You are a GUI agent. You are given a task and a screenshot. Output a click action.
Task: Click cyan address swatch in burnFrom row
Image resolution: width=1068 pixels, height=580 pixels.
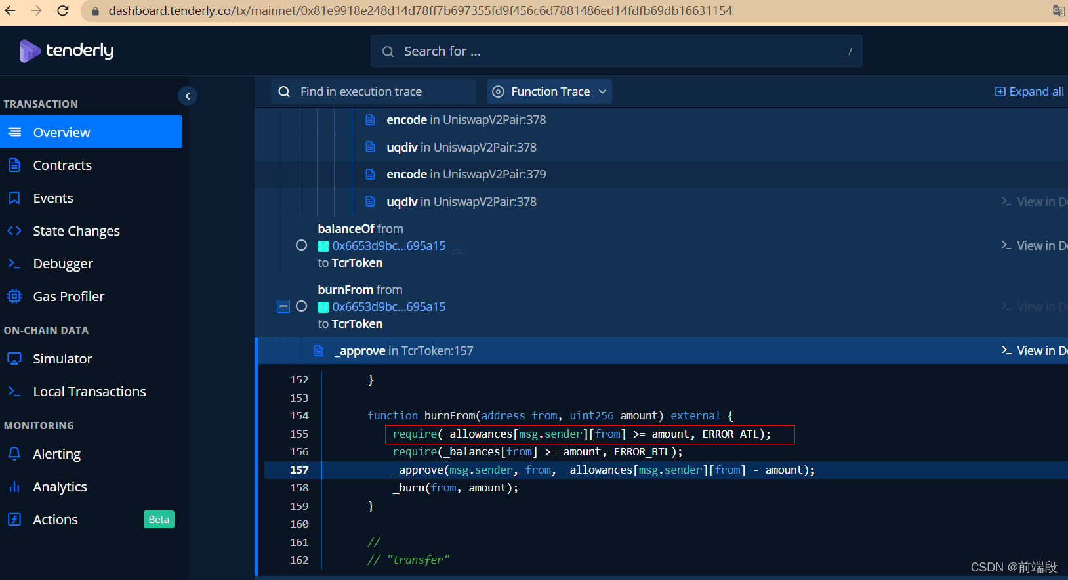(323, 307)
